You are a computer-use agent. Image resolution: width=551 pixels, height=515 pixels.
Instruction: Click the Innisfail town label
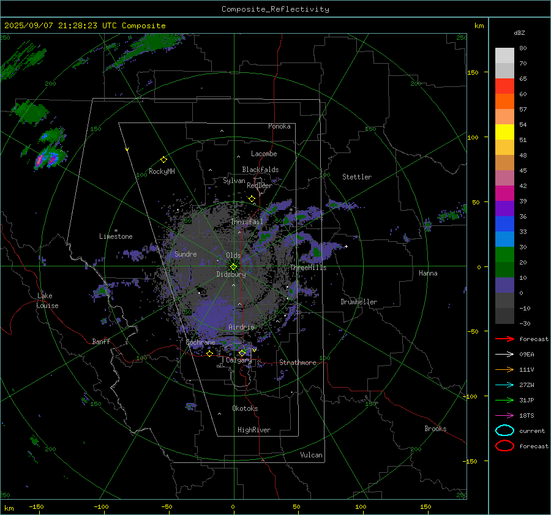tap(247, 222)
